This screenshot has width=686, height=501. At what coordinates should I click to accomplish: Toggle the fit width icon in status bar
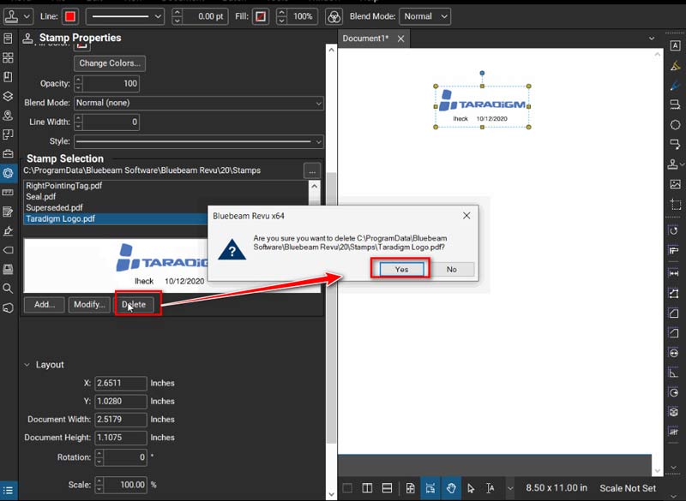pyautogui.click(x=430, y=488)
